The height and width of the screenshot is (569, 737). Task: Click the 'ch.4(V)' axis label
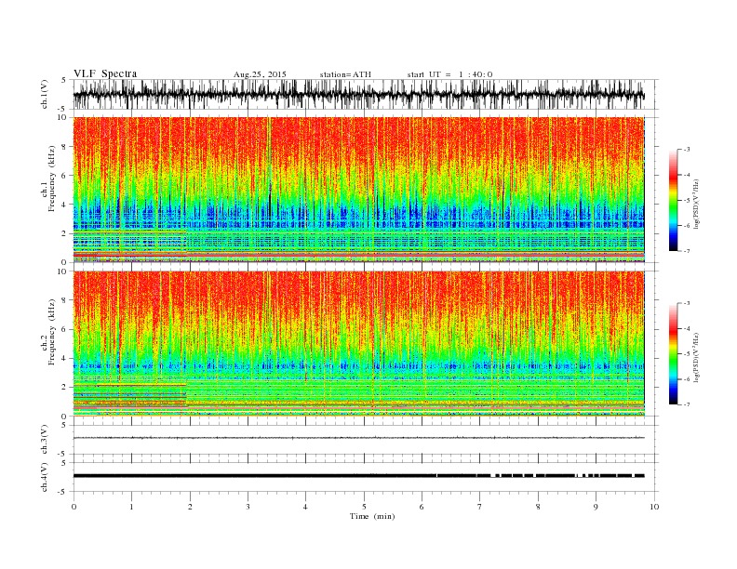coord(45,477)
